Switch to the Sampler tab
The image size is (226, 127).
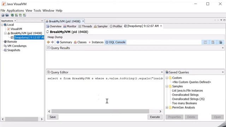click(101, 26)
